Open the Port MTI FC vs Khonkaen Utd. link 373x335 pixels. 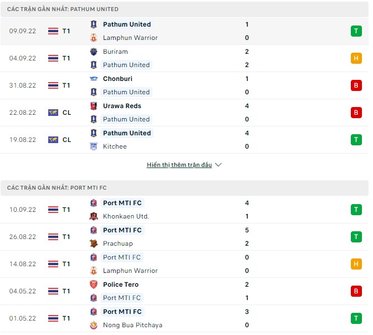click(122, 203)
